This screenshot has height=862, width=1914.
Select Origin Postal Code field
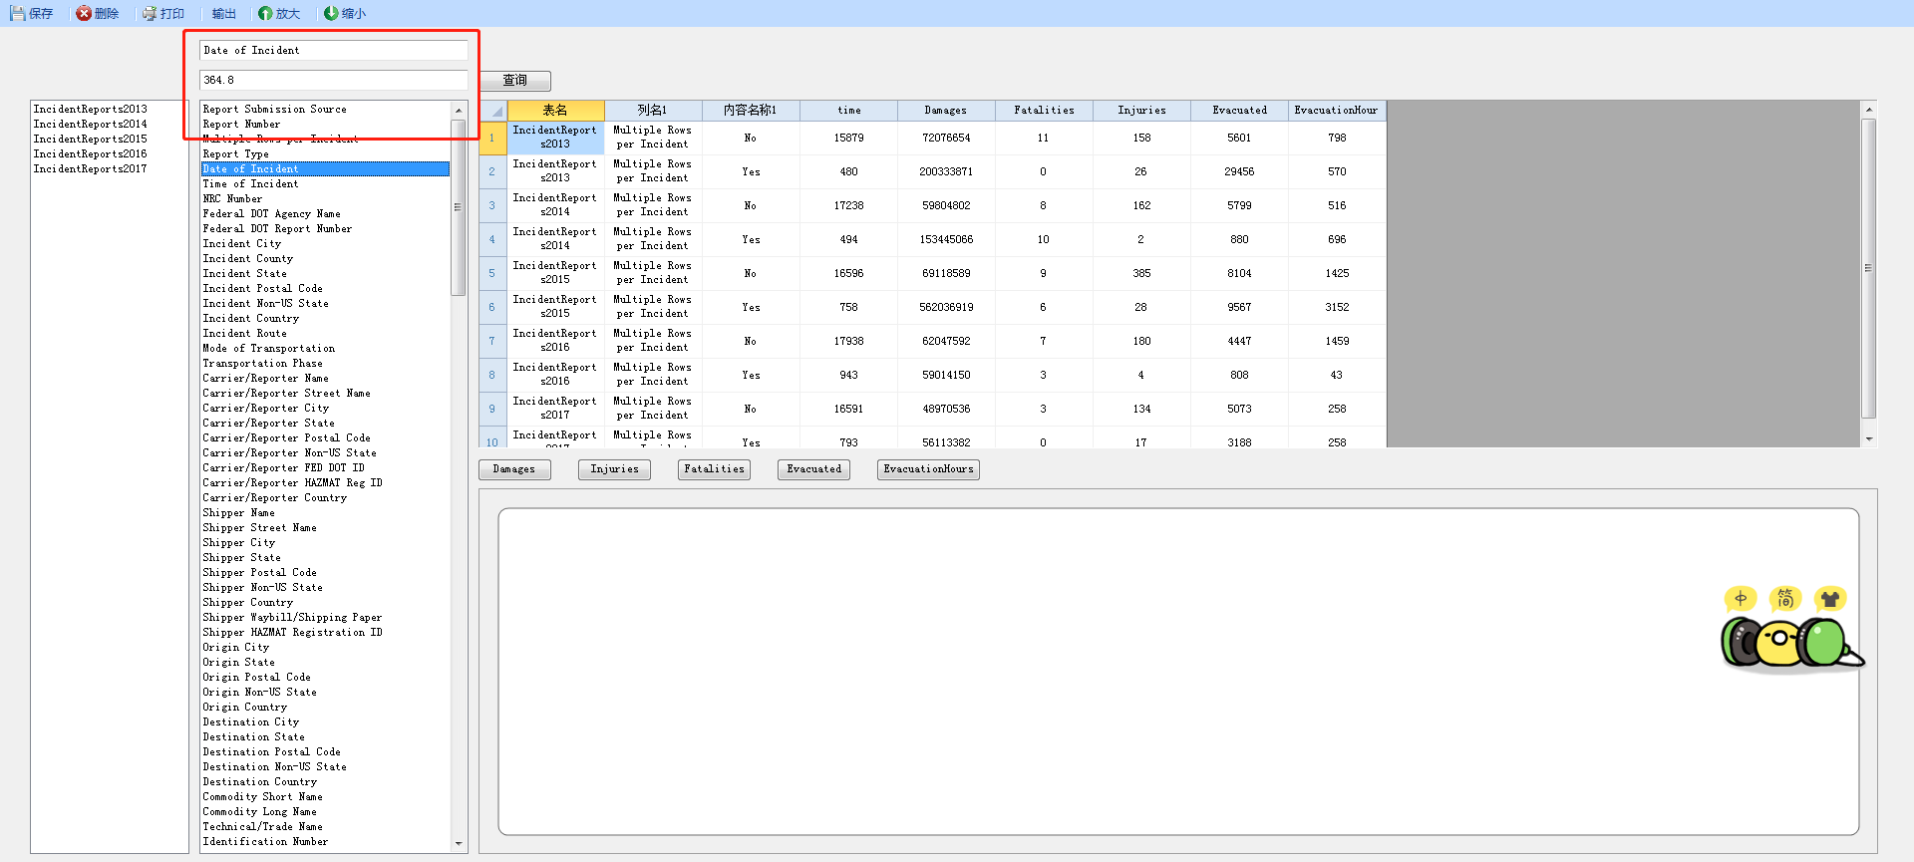[325, 678]
